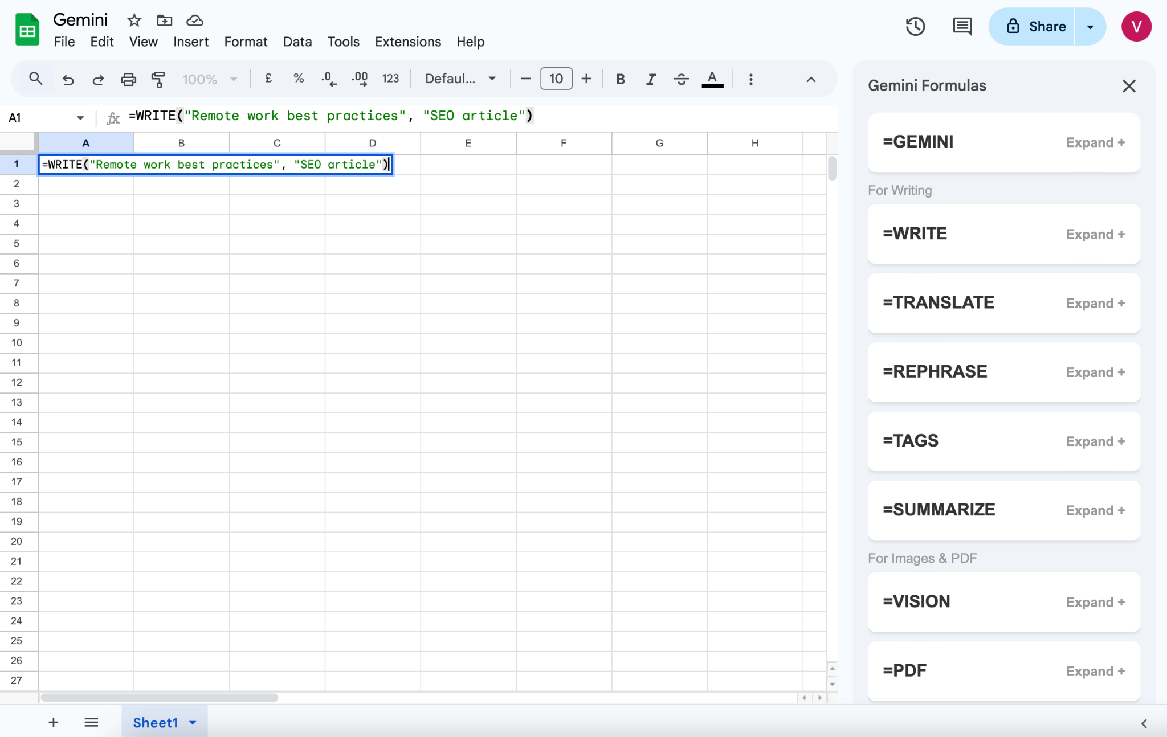The image size is (1167, 737).
Task: Toggle italic formatting
Action: (651, 79)
